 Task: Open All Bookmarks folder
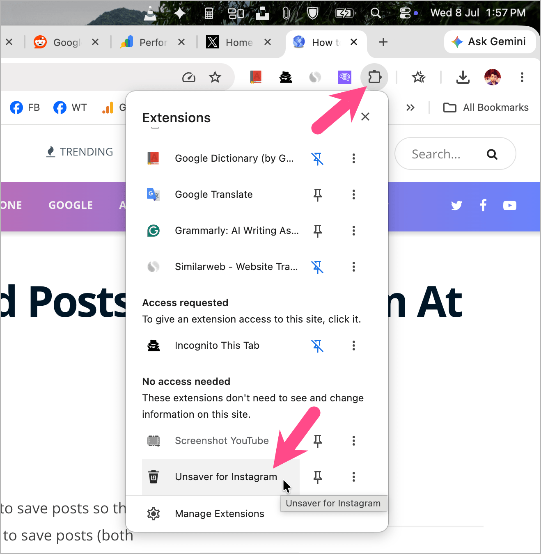pyautogui.click(x=486, y=108)
